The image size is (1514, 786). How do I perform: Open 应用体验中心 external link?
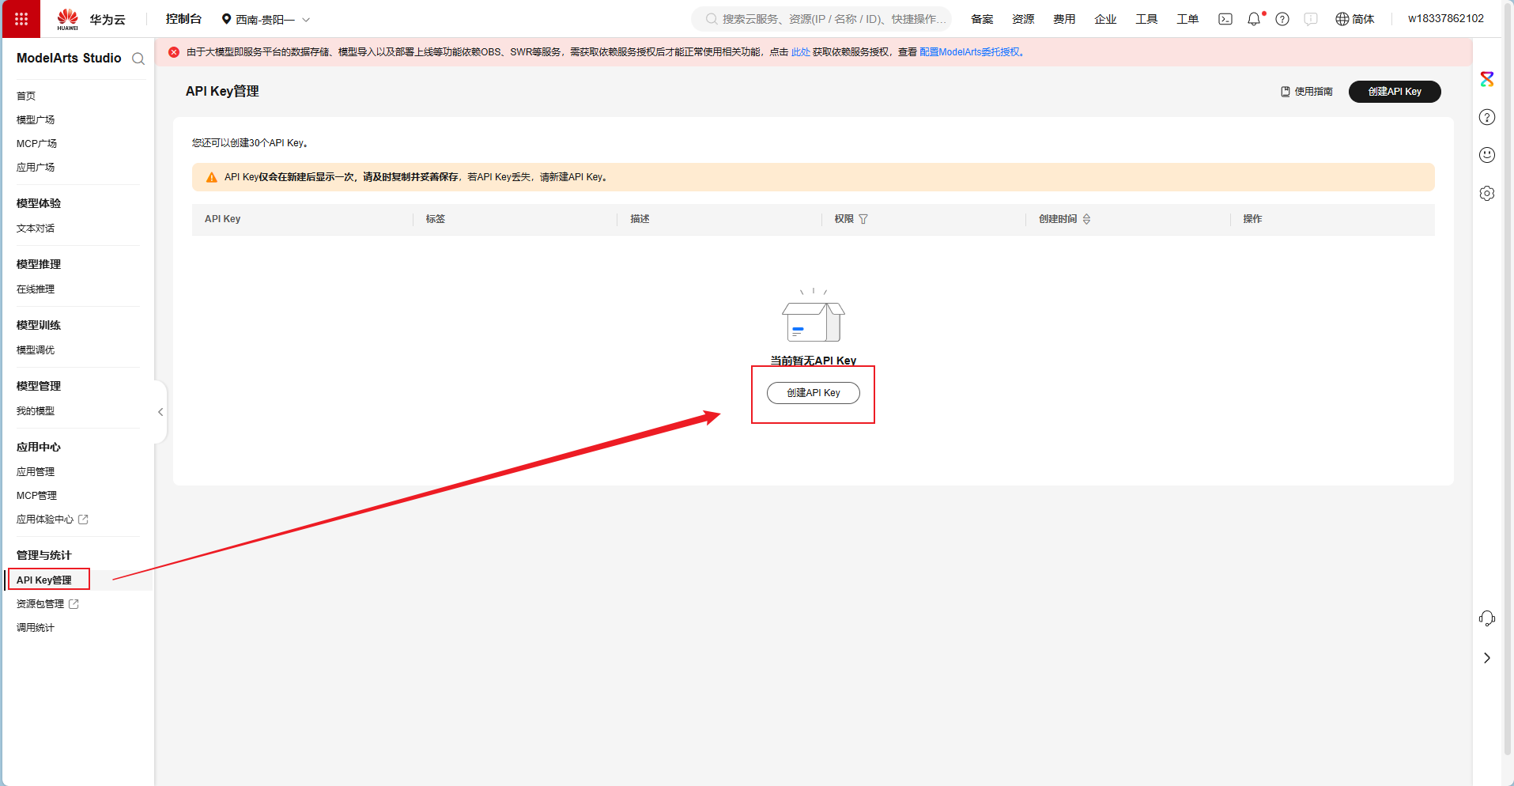pyautogui.click(x=52, y=519)
